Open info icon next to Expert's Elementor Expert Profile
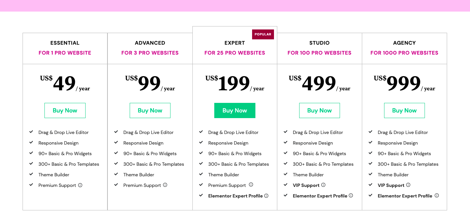The image size is (470, 217). (266, 196)
